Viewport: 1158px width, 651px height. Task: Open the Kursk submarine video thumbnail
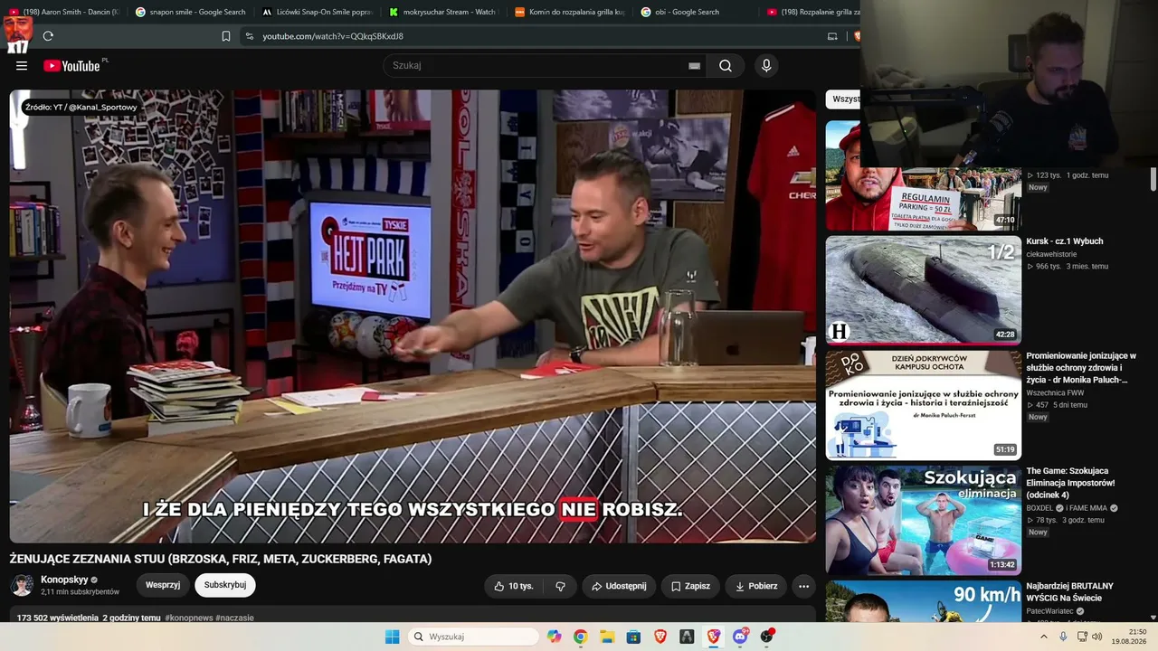(924, 290)
